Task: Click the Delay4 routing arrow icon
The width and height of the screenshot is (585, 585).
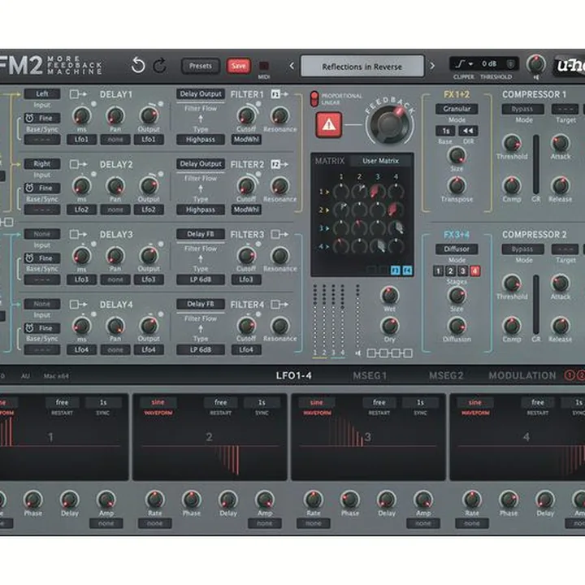Action: tap(78, 305)
